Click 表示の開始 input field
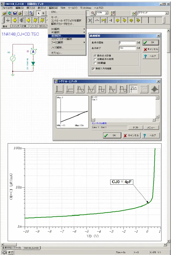The height and width of the screenshot is (255, 171). click(127, 43)
